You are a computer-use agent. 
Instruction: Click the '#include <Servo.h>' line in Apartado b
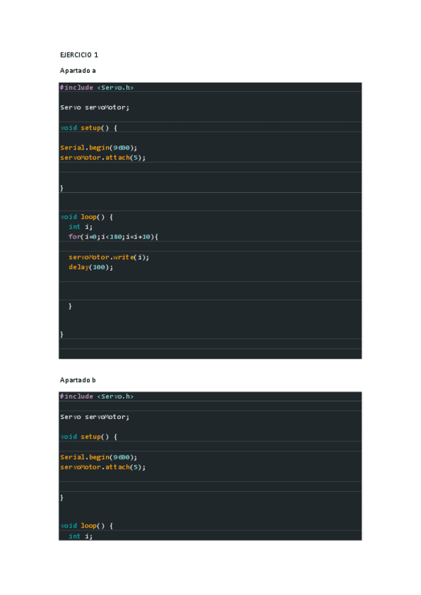tap(97, 396)
